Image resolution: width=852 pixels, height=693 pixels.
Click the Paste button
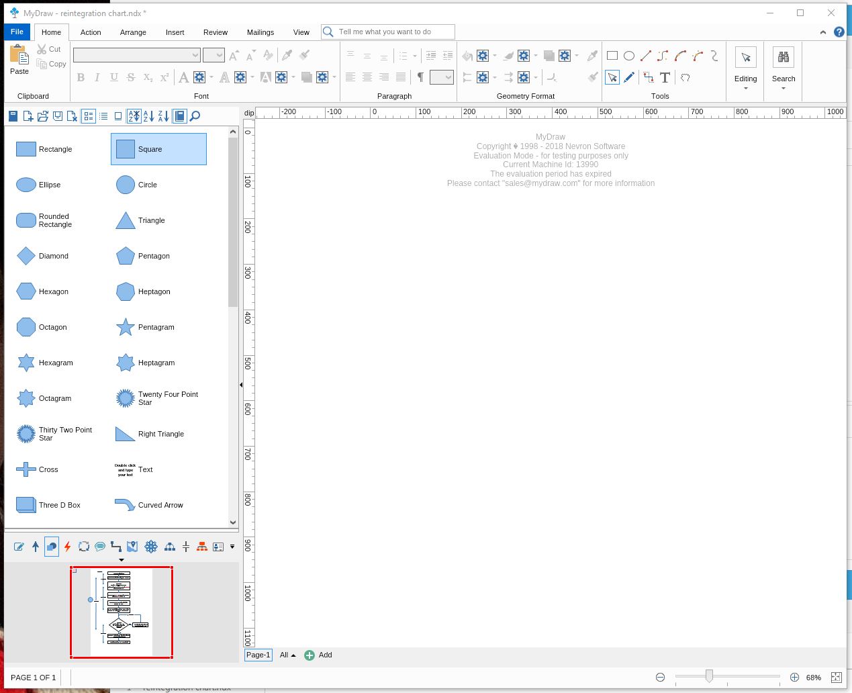click(x=19, y=60)
